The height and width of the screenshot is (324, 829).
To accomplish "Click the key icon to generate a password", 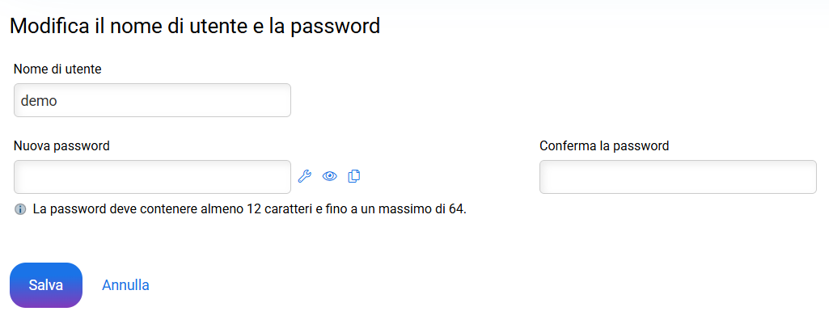I will click(x=305, y=176).
